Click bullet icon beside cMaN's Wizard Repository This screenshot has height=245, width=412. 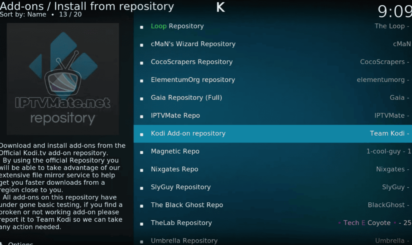coord(142,45)
